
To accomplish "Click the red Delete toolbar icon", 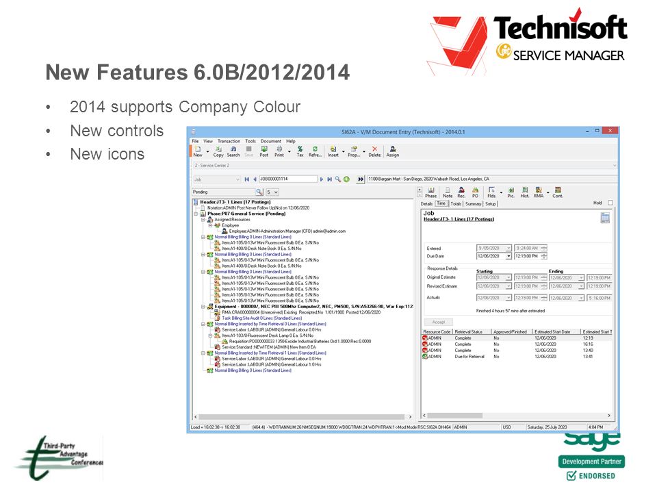I will coord(374,151).
